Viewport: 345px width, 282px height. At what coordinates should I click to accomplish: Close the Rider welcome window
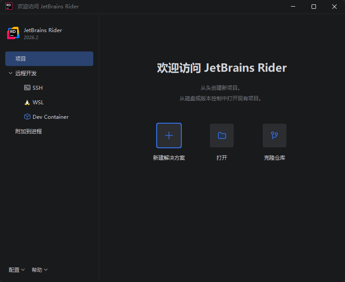click(x=334, y=7)
